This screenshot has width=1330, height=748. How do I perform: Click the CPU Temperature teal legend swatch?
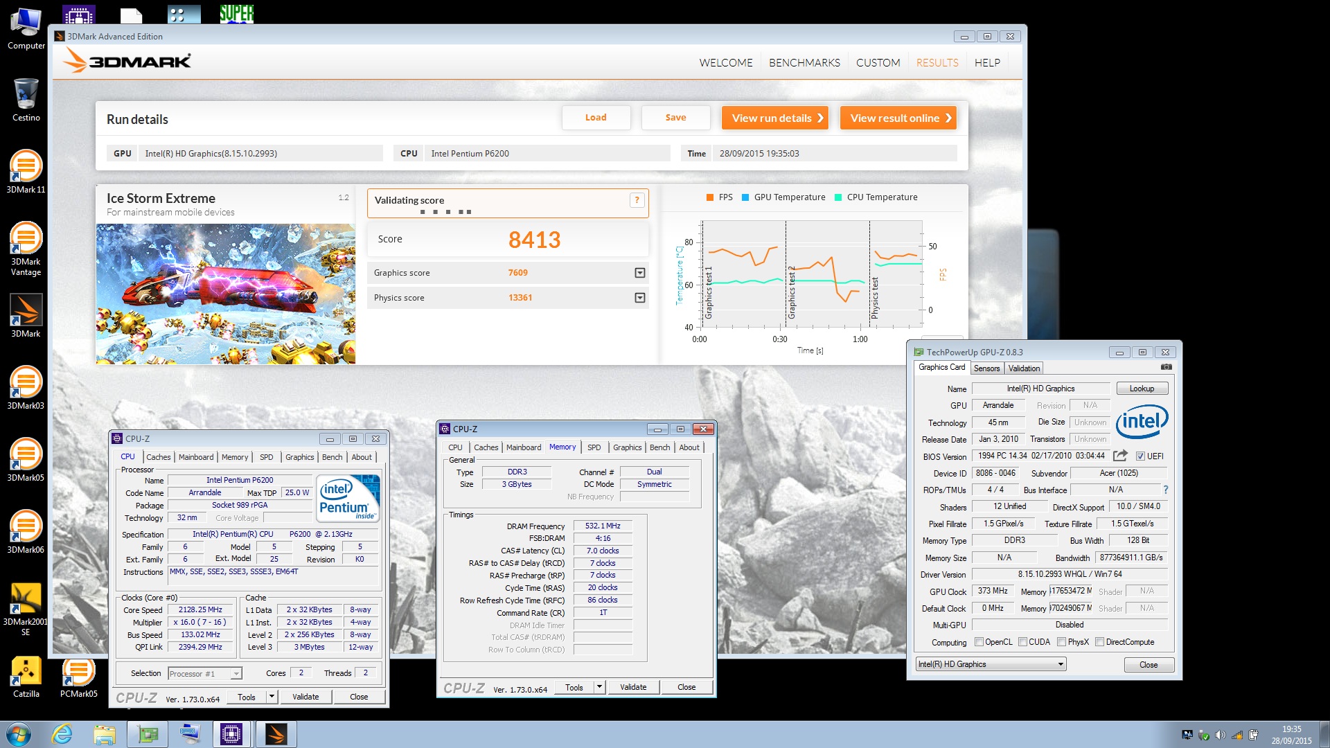coord(838,197)
